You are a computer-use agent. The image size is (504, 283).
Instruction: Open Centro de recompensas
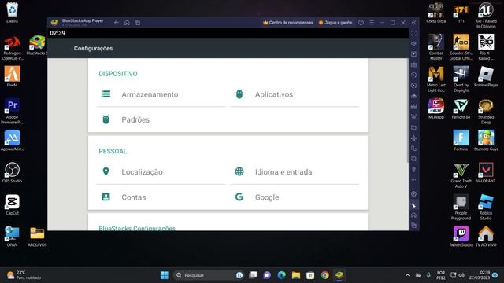[287, 23]
